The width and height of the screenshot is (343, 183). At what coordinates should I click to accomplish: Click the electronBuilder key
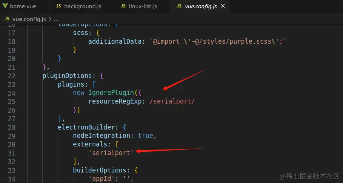tap(86, 127)
